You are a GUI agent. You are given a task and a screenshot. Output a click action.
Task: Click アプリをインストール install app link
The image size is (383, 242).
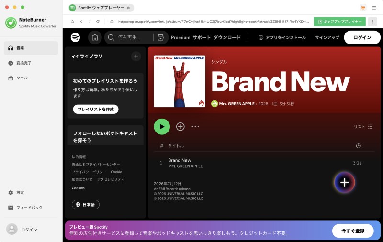pyautogui.click(x=282, y=37)
